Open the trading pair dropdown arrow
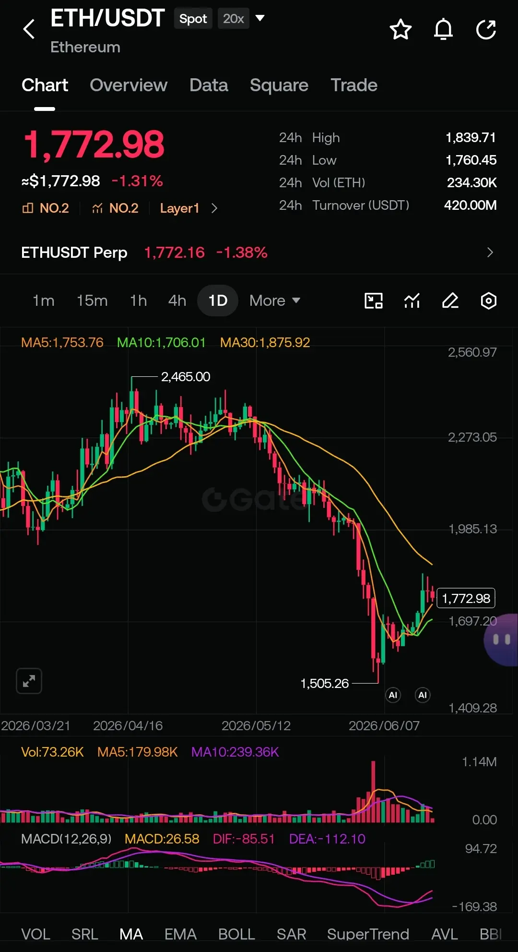 (x=260, y=18)
